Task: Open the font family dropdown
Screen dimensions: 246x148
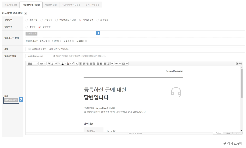Action: pos(32,64)
